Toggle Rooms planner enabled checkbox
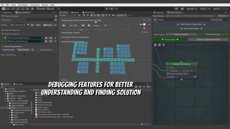The width and height of the screenshot is (230, 129). click(2, 41)
